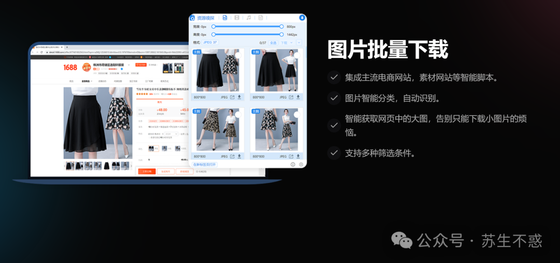Click the popup image list scrollbar
The width and height of the screenshot is (560, 263).
click(305, 53)
